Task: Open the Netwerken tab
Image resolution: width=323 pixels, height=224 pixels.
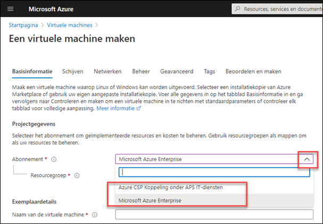Action: pos(107,71)
